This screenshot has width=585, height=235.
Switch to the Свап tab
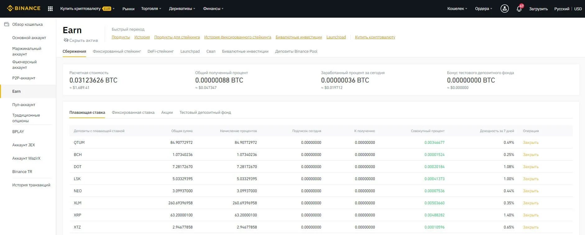pyautogui.click(x=211, y=51)
